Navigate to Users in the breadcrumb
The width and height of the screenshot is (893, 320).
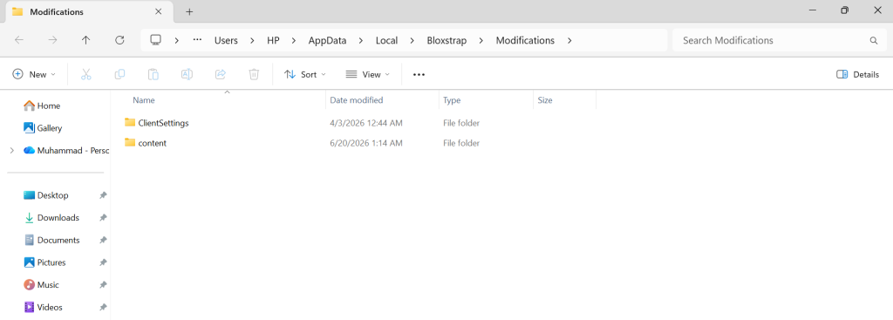point(226,40)
